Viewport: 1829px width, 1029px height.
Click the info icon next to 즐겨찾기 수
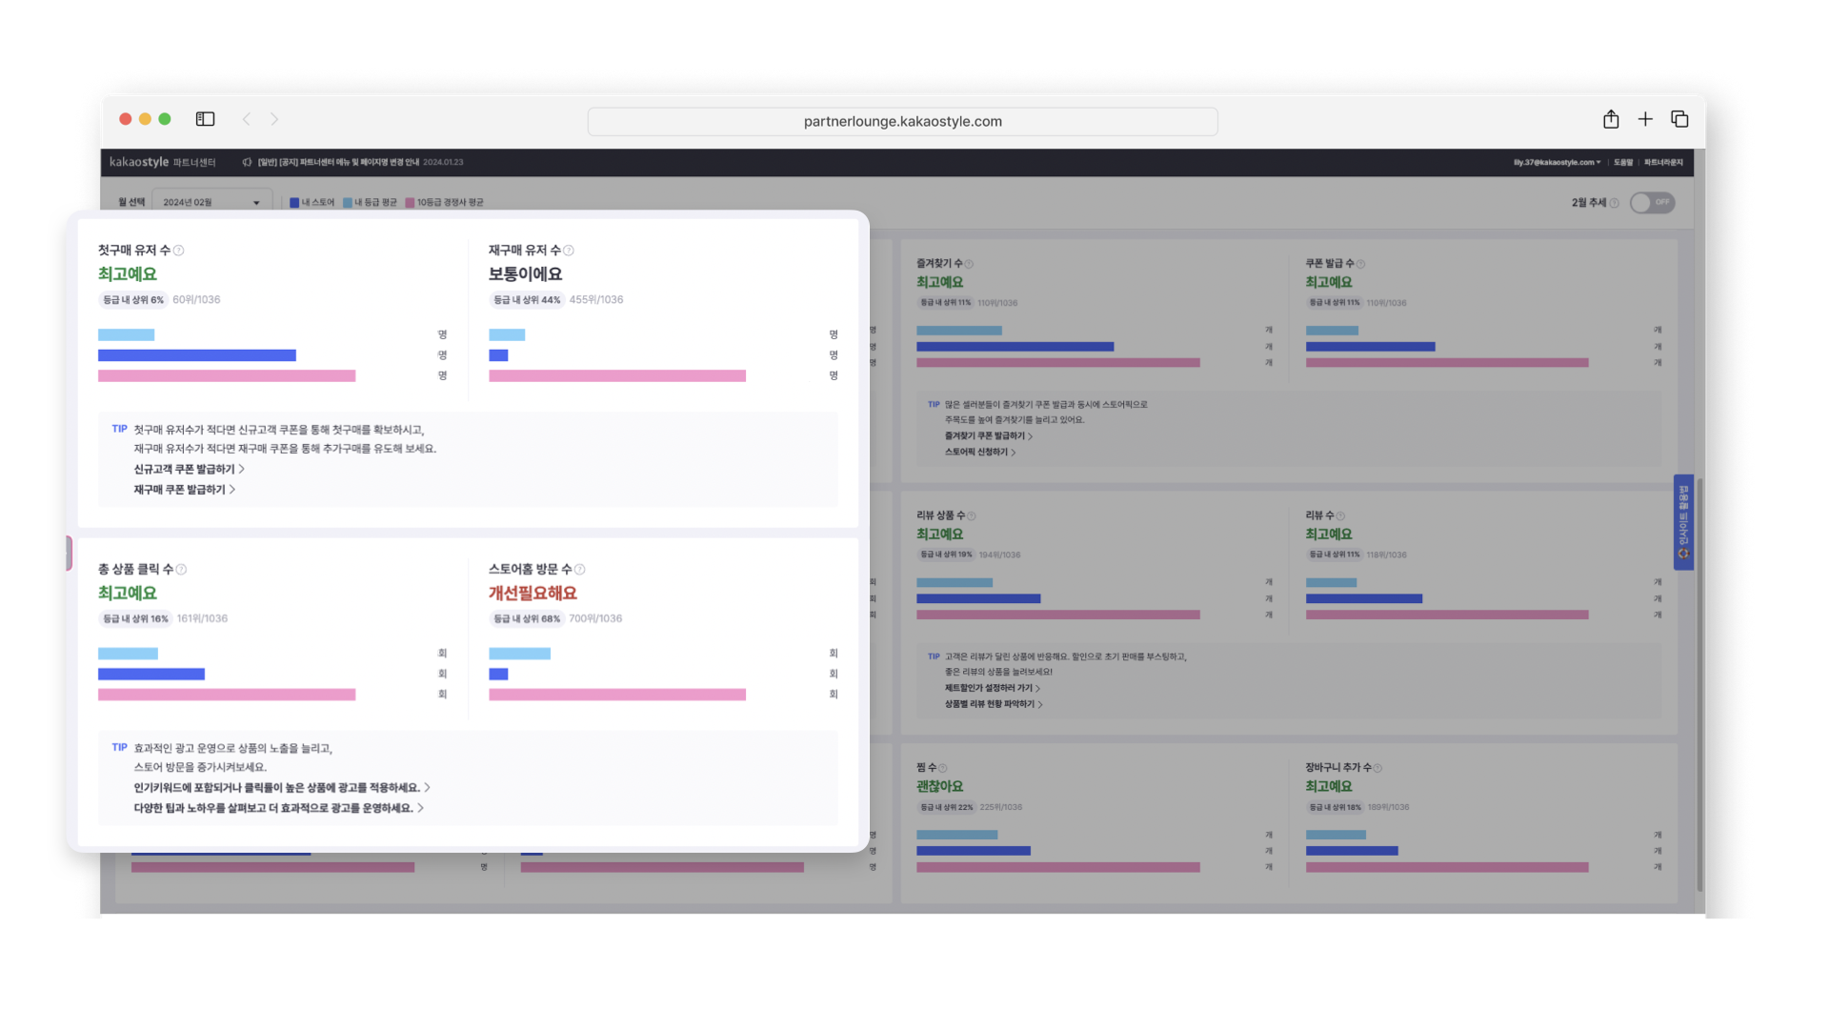pyautogui.click(x=969, y=264)
